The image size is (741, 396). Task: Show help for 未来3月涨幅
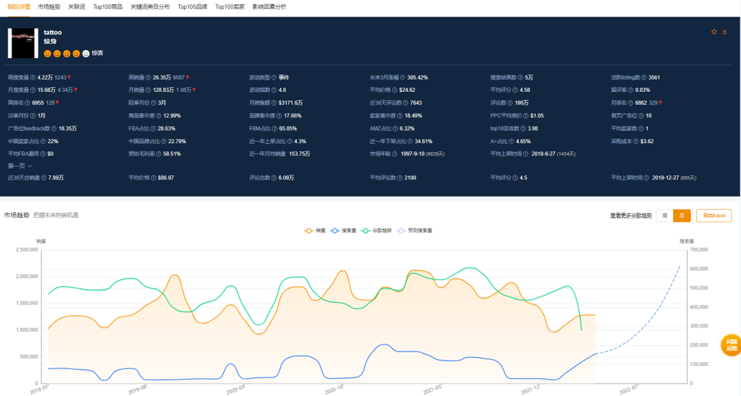(x=403, y=77)
